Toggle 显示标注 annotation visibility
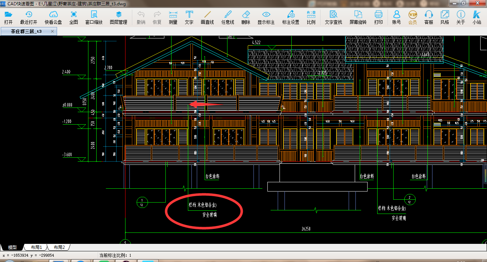 point(266,17)
